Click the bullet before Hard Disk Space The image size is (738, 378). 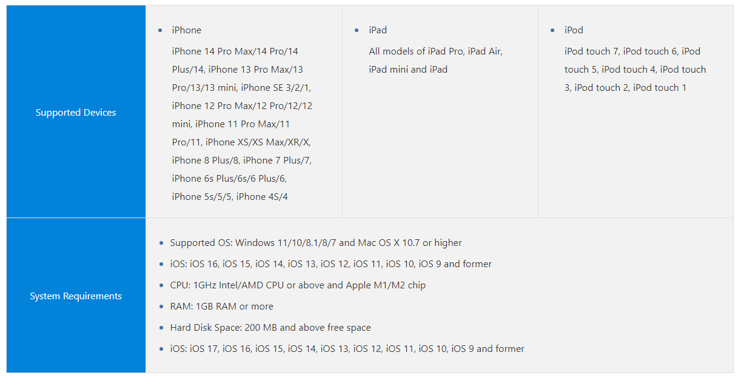pos(161,328)
